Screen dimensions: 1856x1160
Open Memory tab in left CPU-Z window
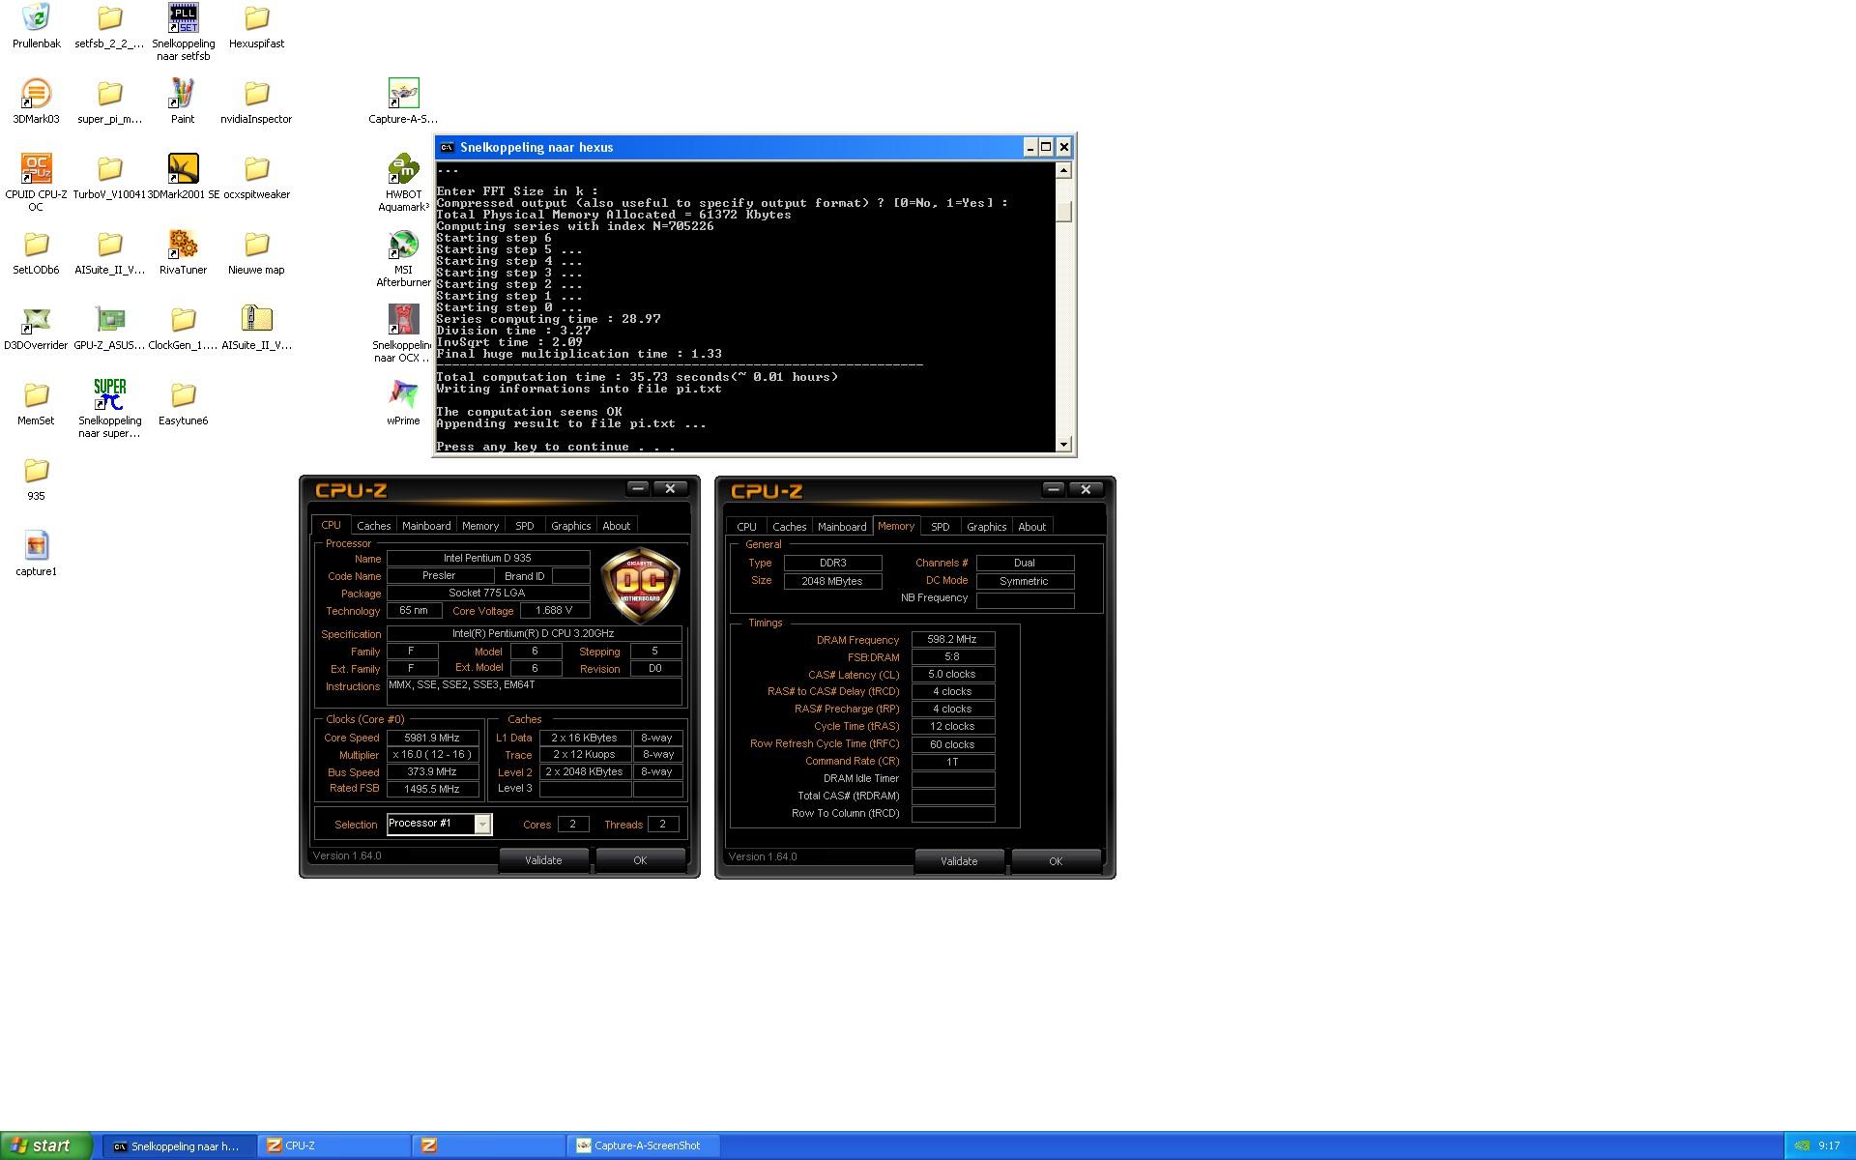(480, 526)
